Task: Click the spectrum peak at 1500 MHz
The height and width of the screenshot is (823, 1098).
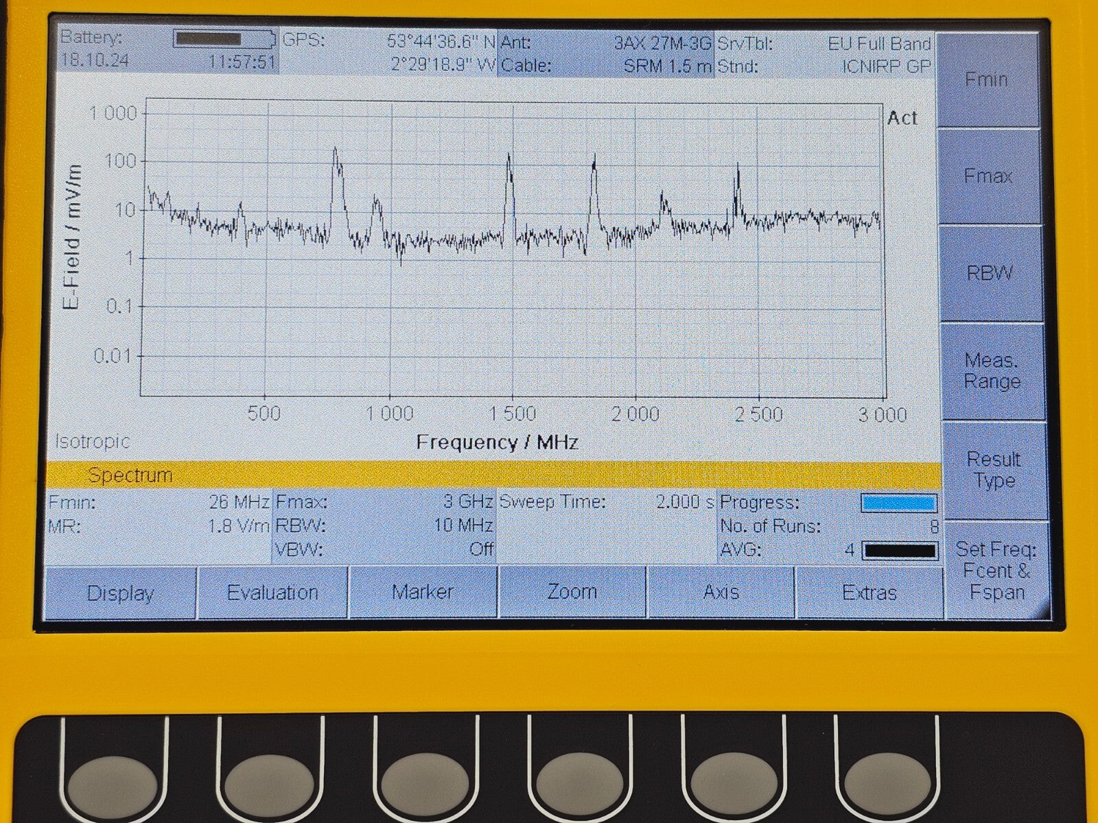Action: (509, 156)
